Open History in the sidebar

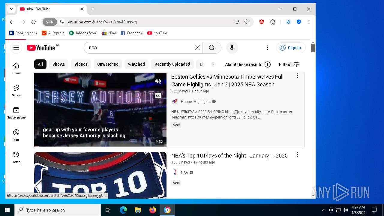click(16, 157)
